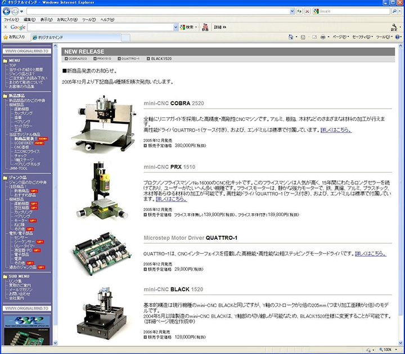Open the zoom level 100% dropdown
405x354 pixels.
click(398, 349)
